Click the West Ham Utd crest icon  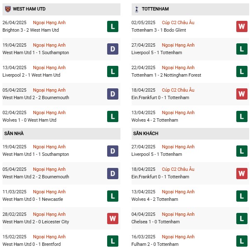click(x=8, y=9)
